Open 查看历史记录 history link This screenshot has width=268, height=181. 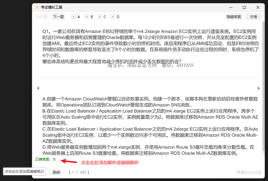249,172
